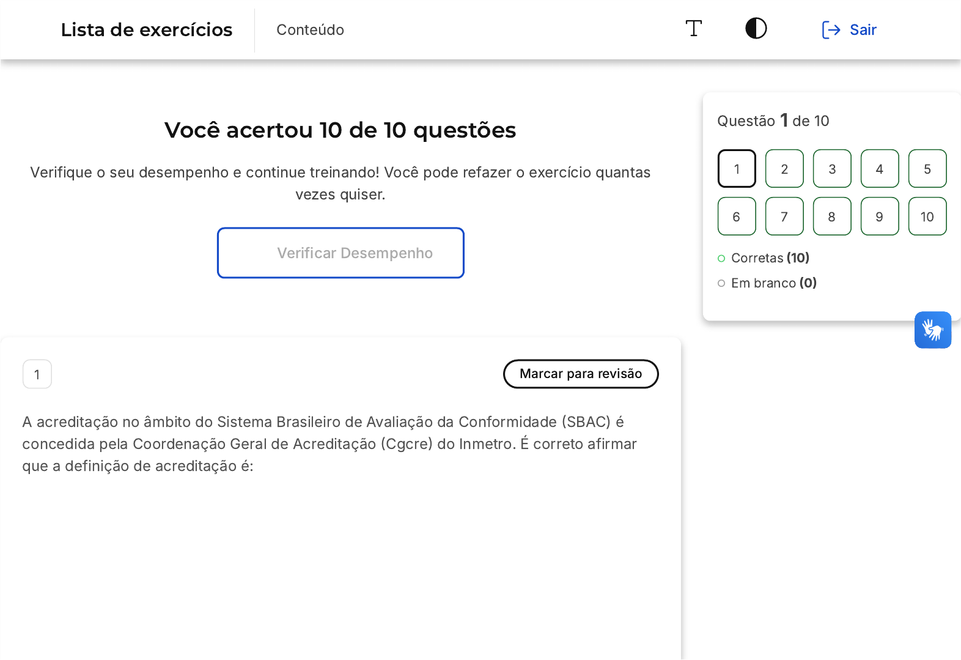Jump to question 2
This screenshot has width=961, height=660.
click(x=784, y=169)
